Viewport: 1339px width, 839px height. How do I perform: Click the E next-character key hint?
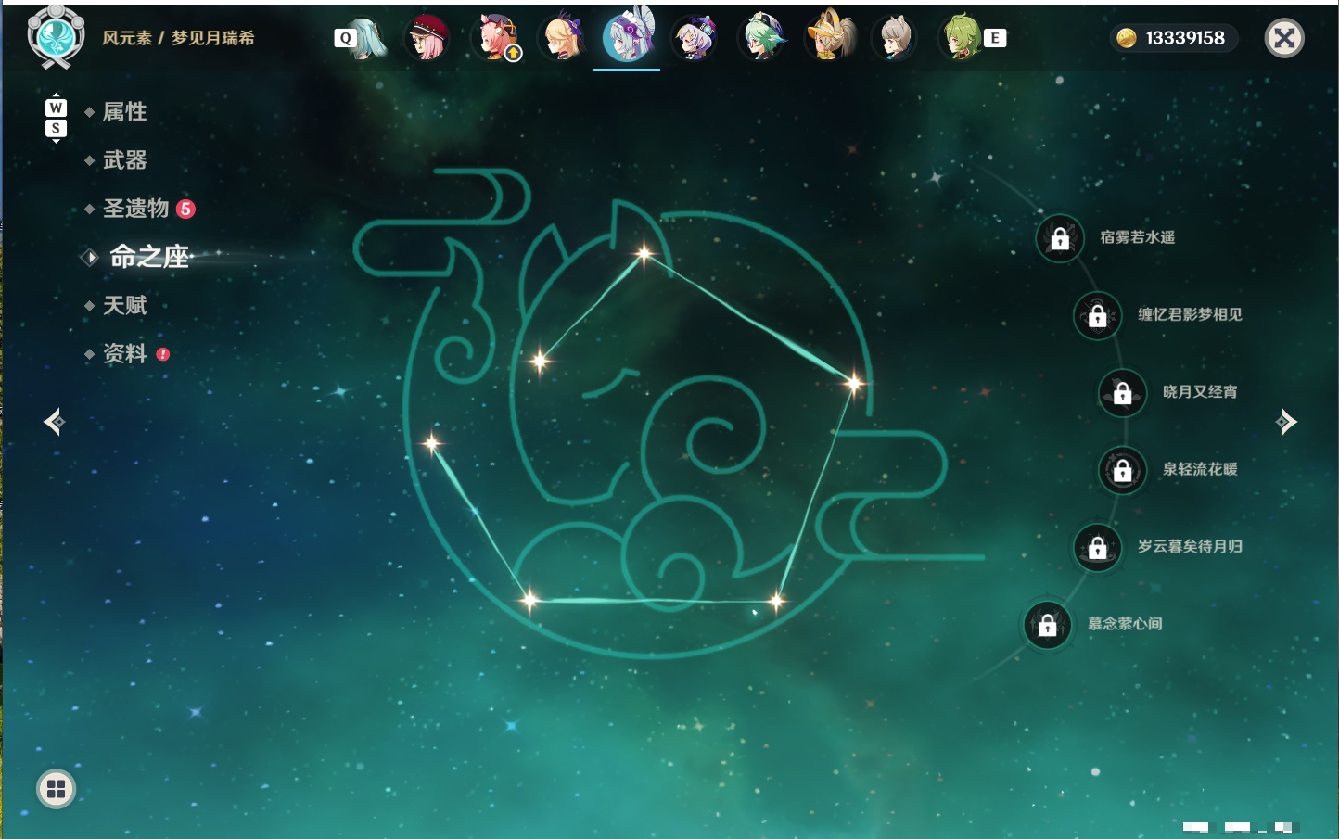[995, 38]
